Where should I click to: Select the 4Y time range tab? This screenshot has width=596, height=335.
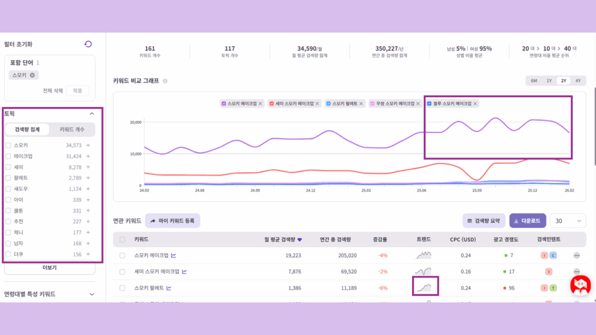[x=578, y=81]
